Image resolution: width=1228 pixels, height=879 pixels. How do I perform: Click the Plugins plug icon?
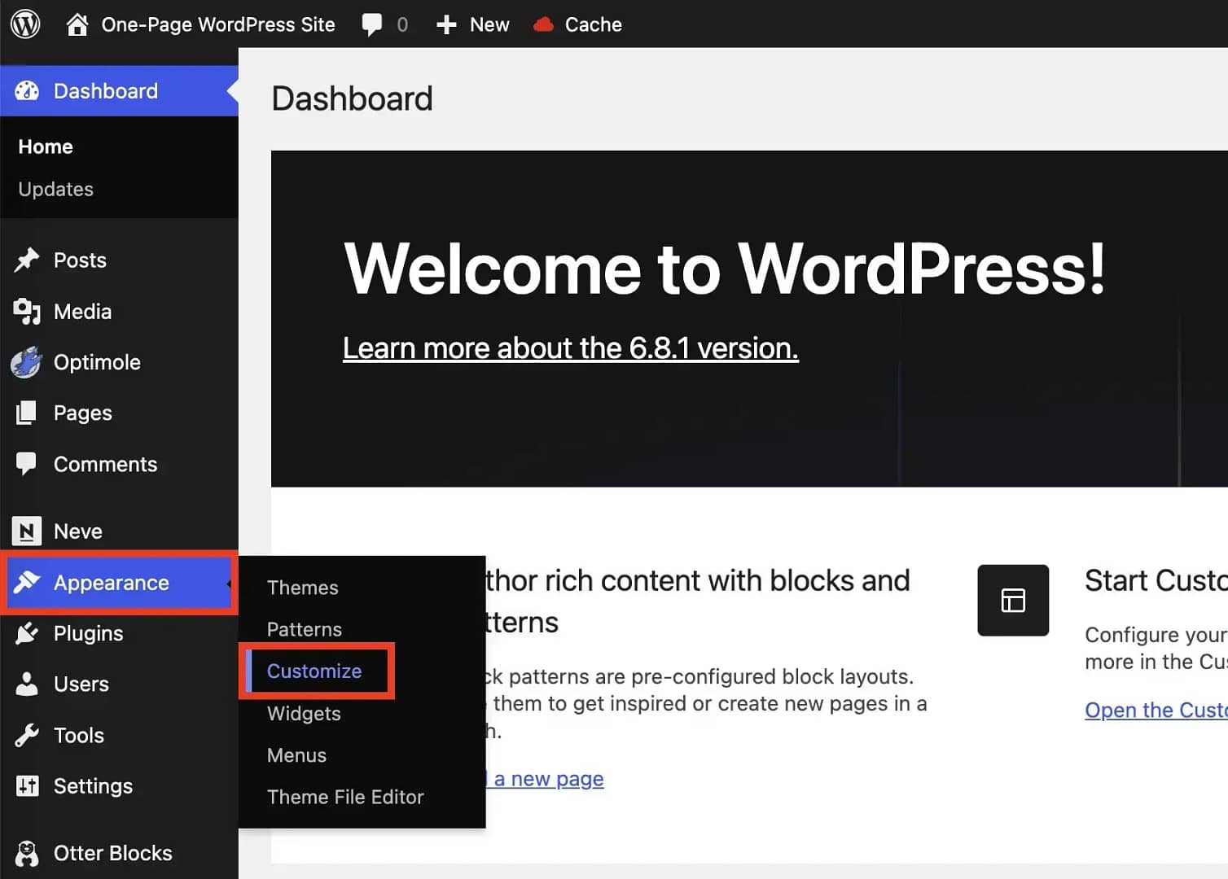pos(27,634)
